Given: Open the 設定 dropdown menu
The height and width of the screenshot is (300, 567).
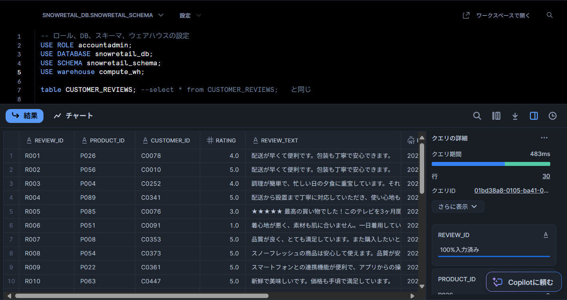Looking at the screenshot, I should tap(190, 15).
